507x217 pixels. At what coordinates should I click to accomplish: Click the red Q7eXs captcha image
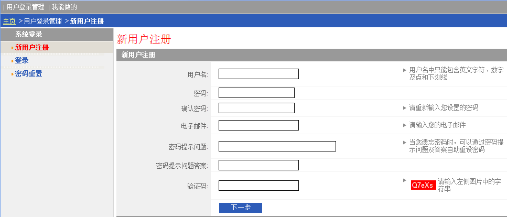423,185
